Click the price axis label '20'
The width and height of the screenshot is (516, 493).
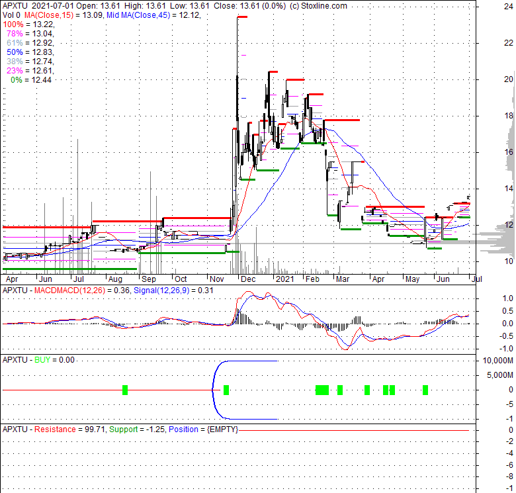(509, 79)
